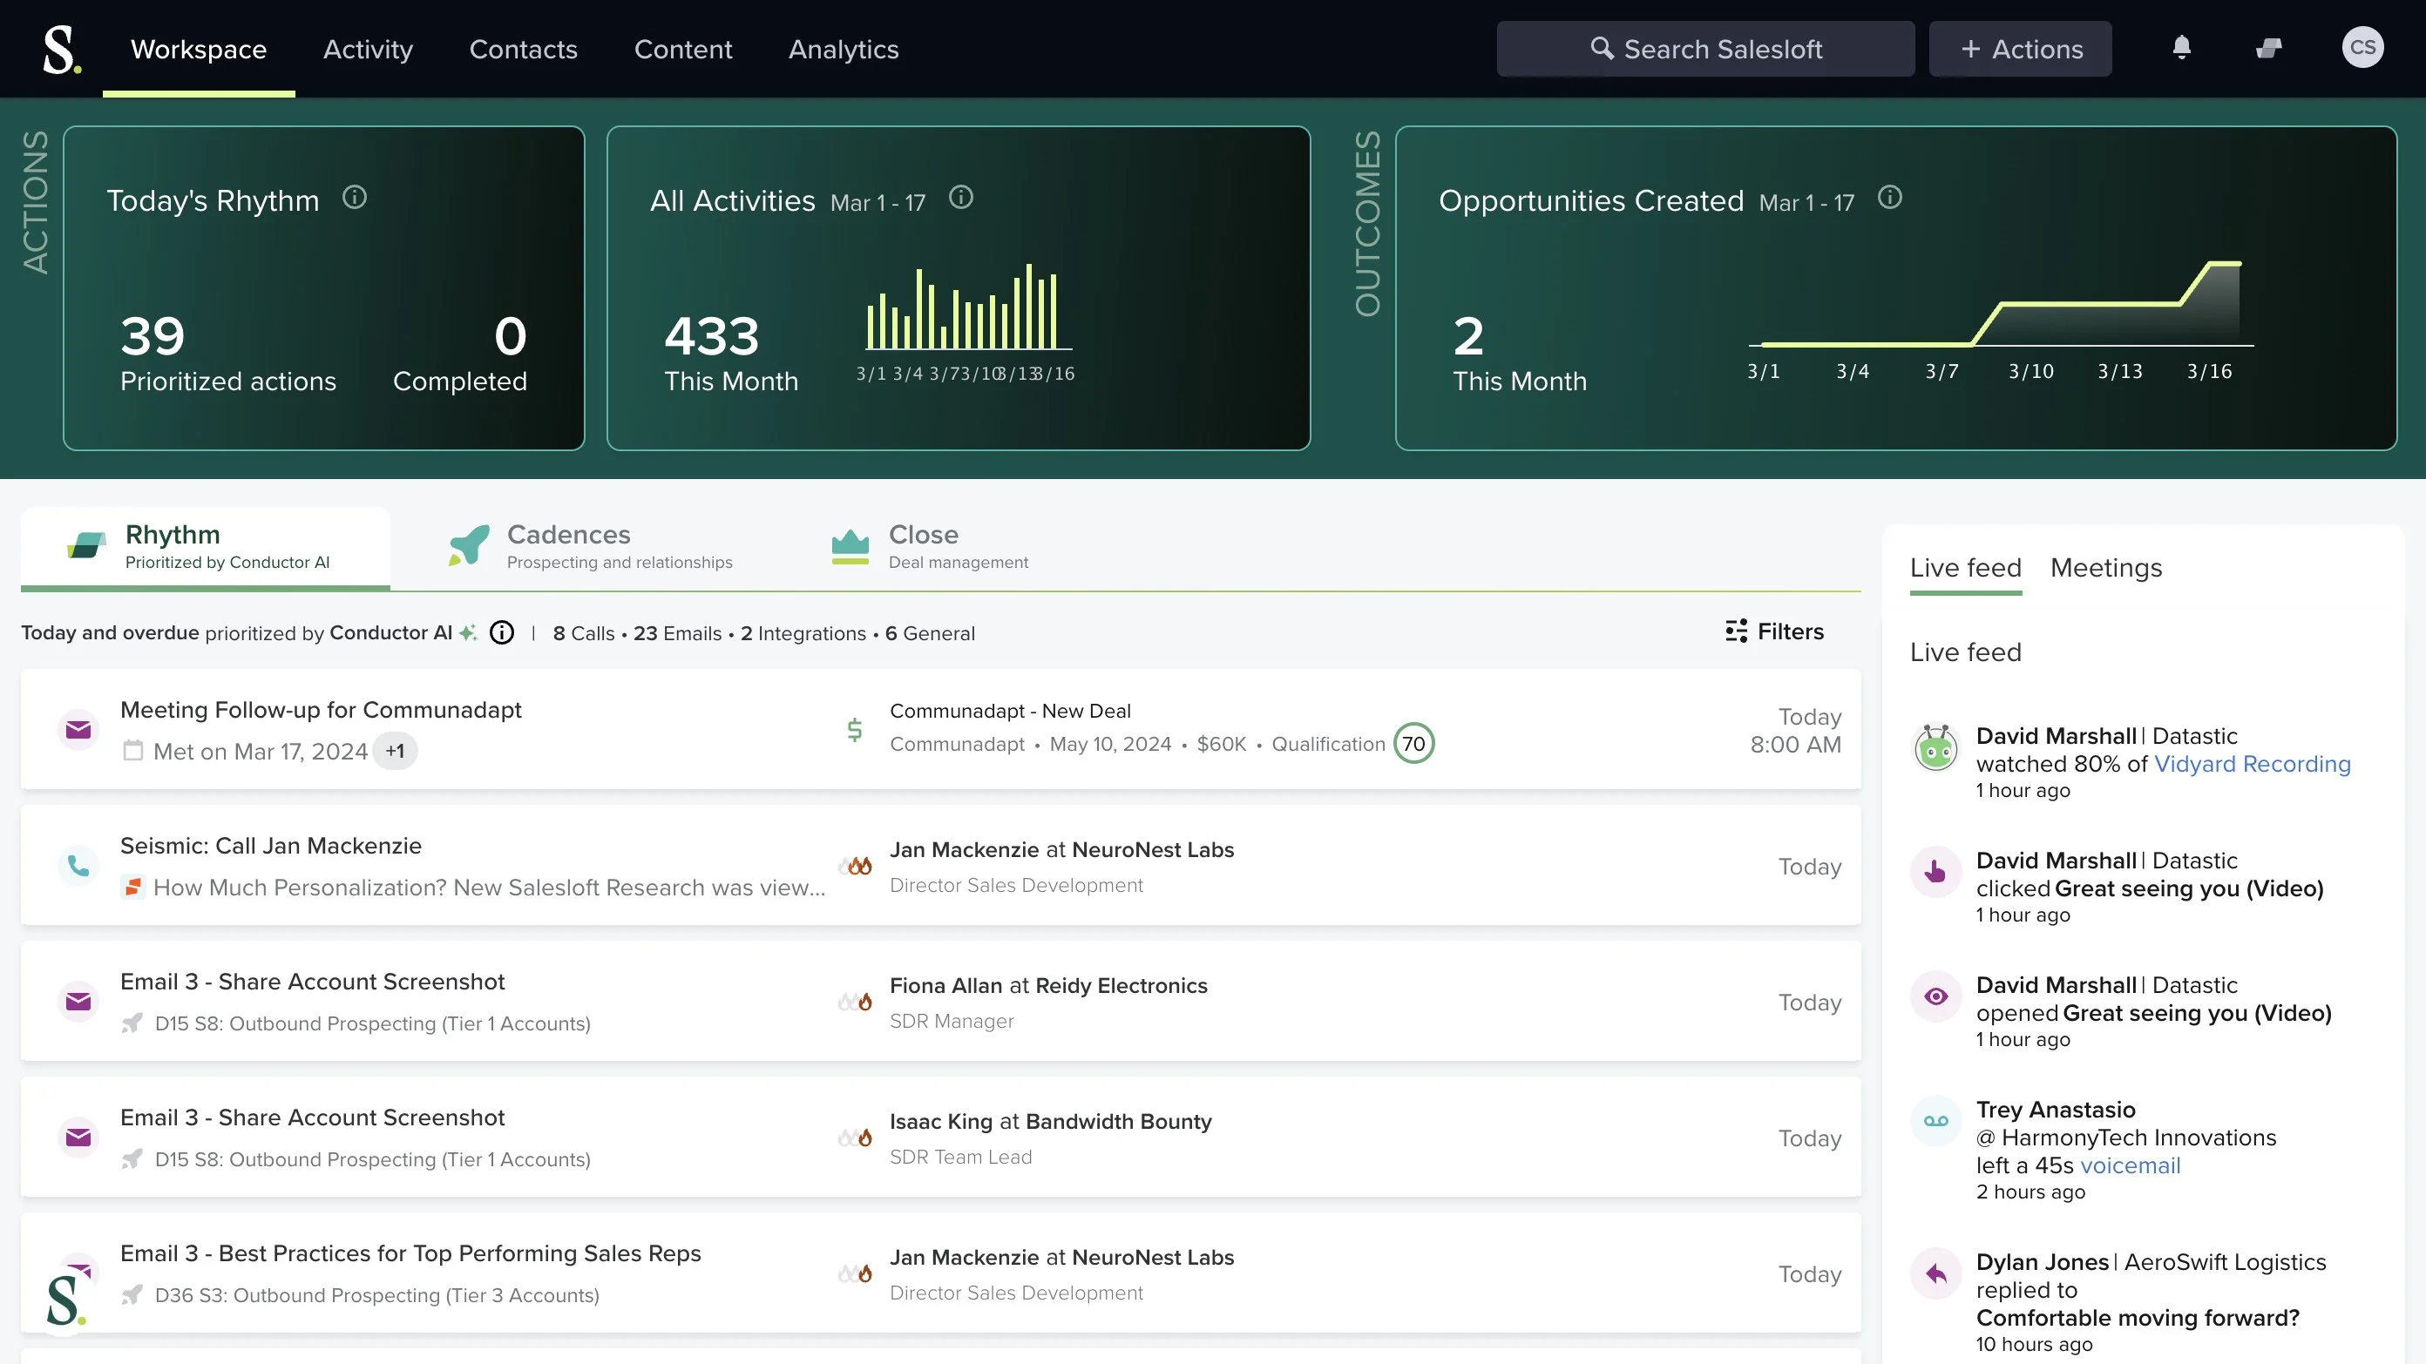Open Email 3 - Best Practices for Top Performing task

coord(410,1254)
